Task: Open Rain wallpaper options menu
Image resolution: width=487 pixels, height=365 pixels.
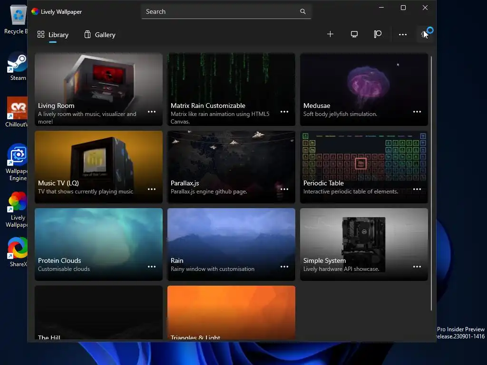Action: tap(284, 267)
